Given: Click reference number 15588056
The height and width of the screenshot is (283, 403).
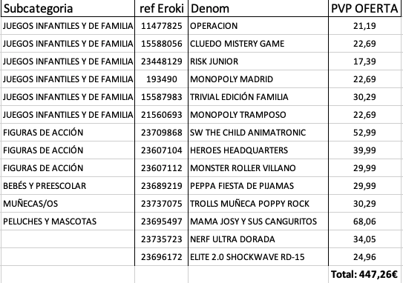Looking at the screenshot, I should point(161,44).
